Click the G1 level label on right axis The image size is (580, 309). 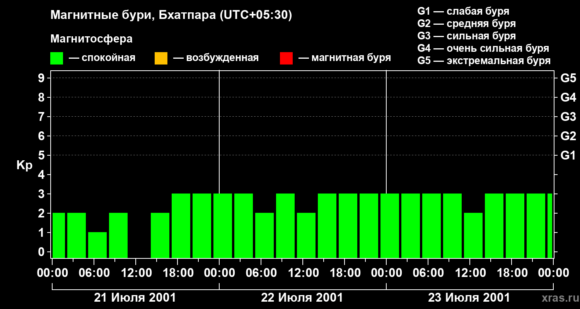click(x=568, y=155)
